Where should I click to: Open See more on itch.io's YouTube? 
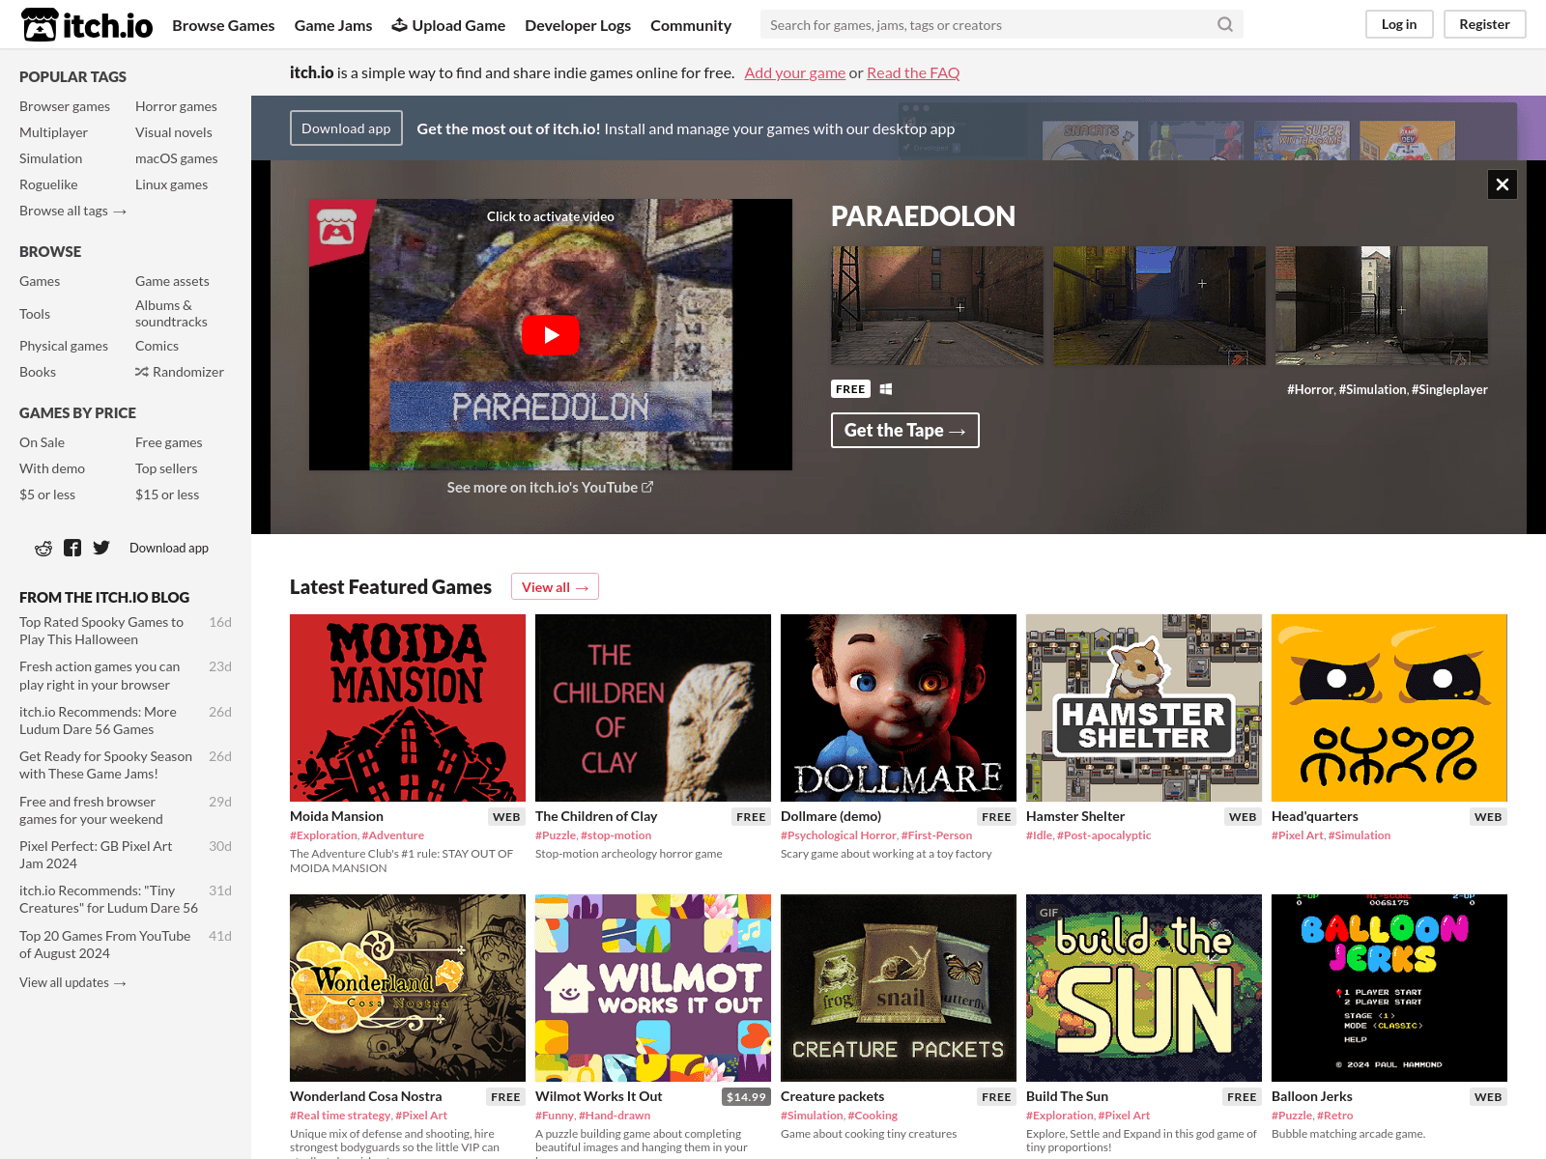(x=550, y=488)
